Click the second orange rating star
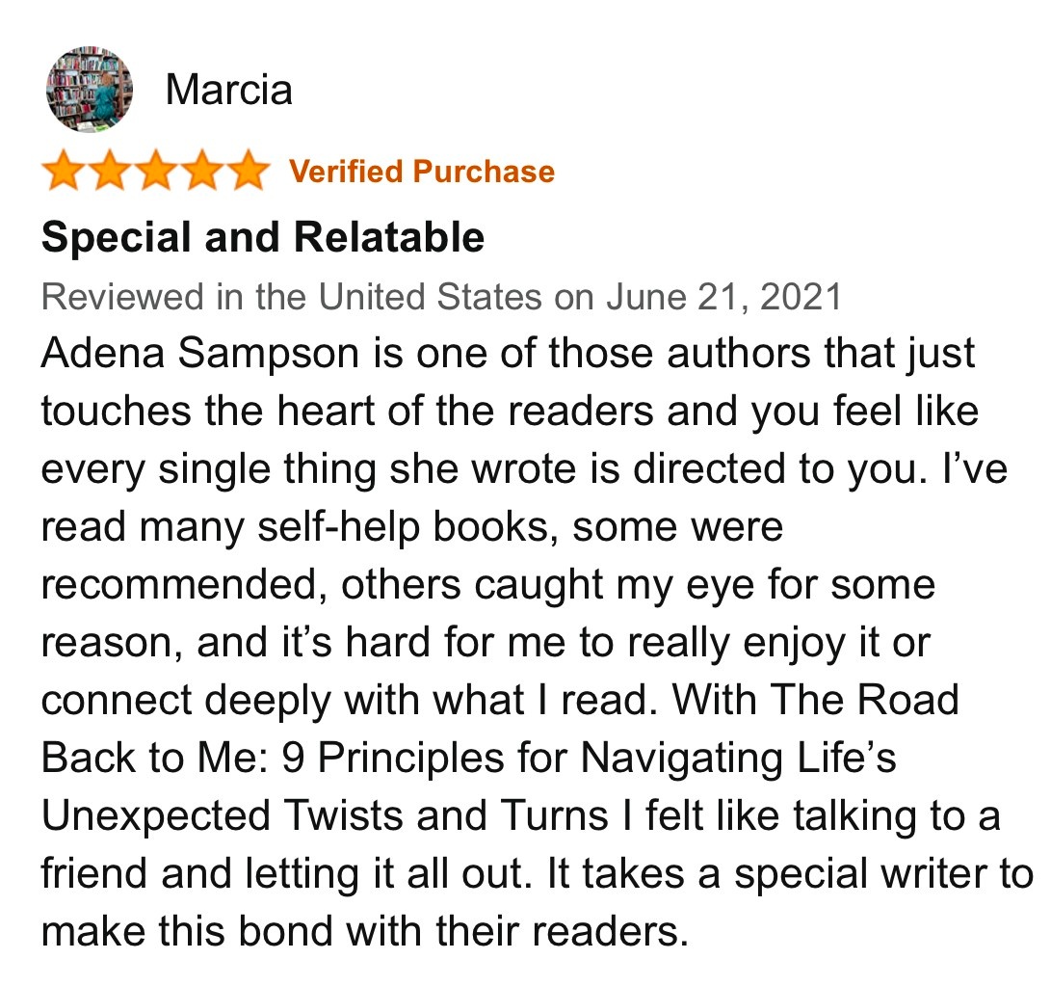The height and width of the screenshot is (986, 1051). coord(112,171)
